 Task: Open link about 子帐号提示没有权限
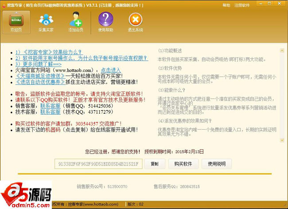(x=82, y=58)
